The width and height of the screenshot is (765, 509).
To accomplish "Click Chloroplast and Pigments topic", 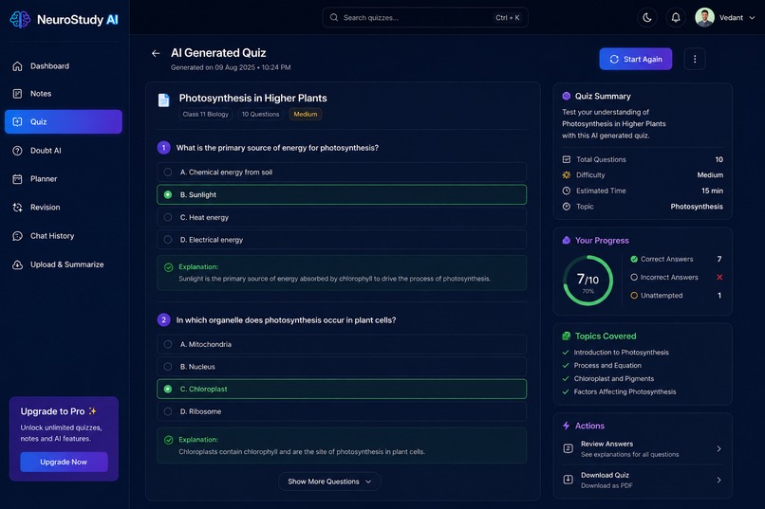I will click(614, 378).
